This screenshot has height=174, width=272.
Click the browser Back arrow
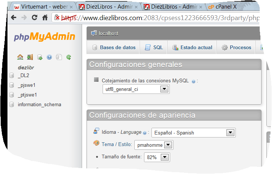(x=14, y=18)
